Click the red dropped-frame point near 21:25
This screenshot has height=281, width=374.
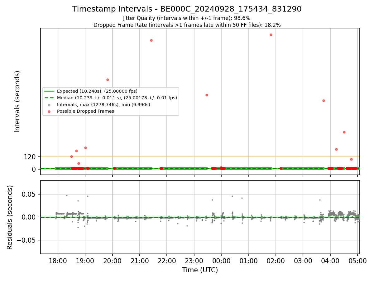pos(151,40)
